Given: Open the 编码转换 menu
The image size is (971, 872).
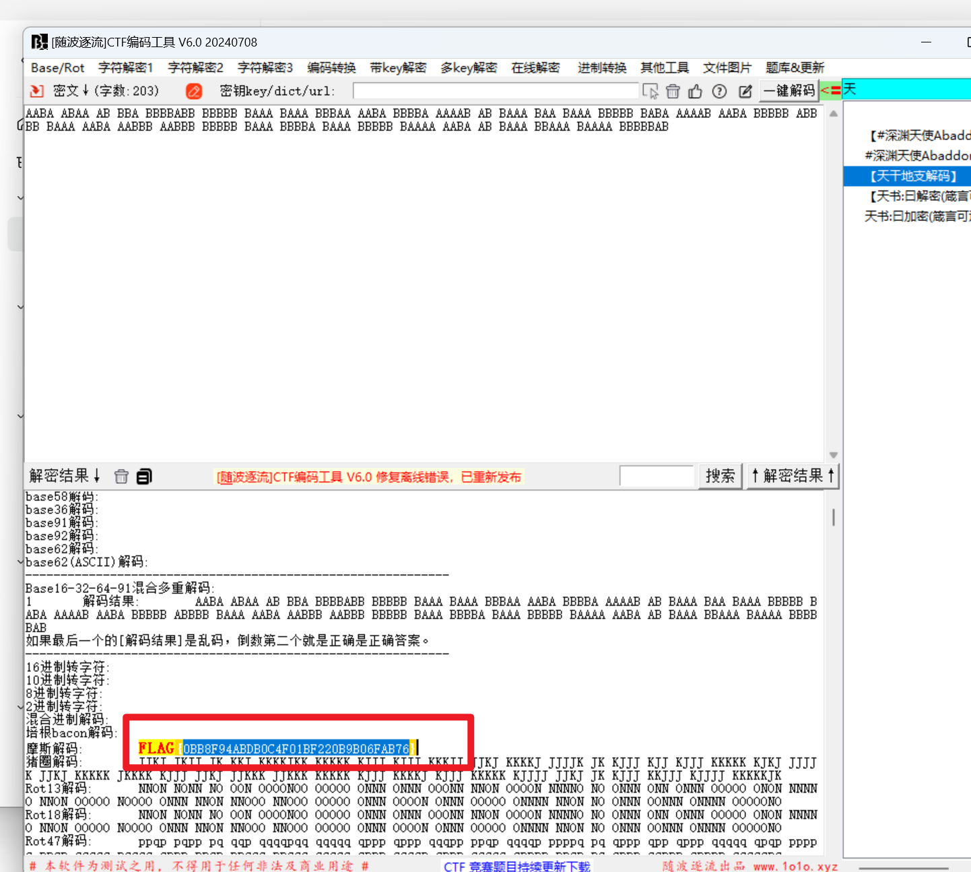Looking at the screenshot, I should point(331,67).
